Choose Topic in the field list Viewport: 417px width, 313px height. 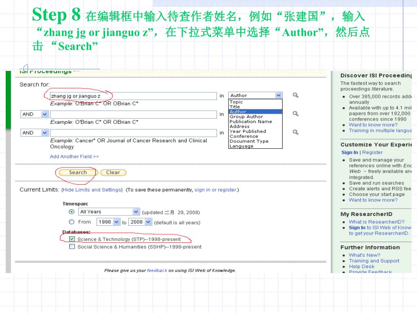click(x=255, y=102)
